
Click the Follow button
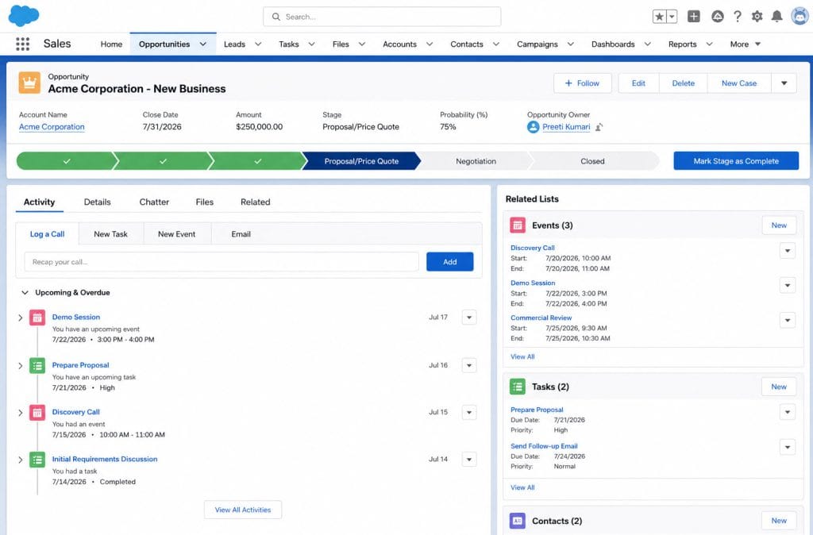point(582,83)
